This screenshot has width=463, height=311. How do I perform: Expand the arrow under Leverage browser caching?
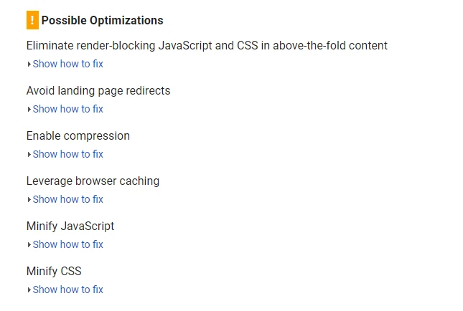tap(29, 200)
